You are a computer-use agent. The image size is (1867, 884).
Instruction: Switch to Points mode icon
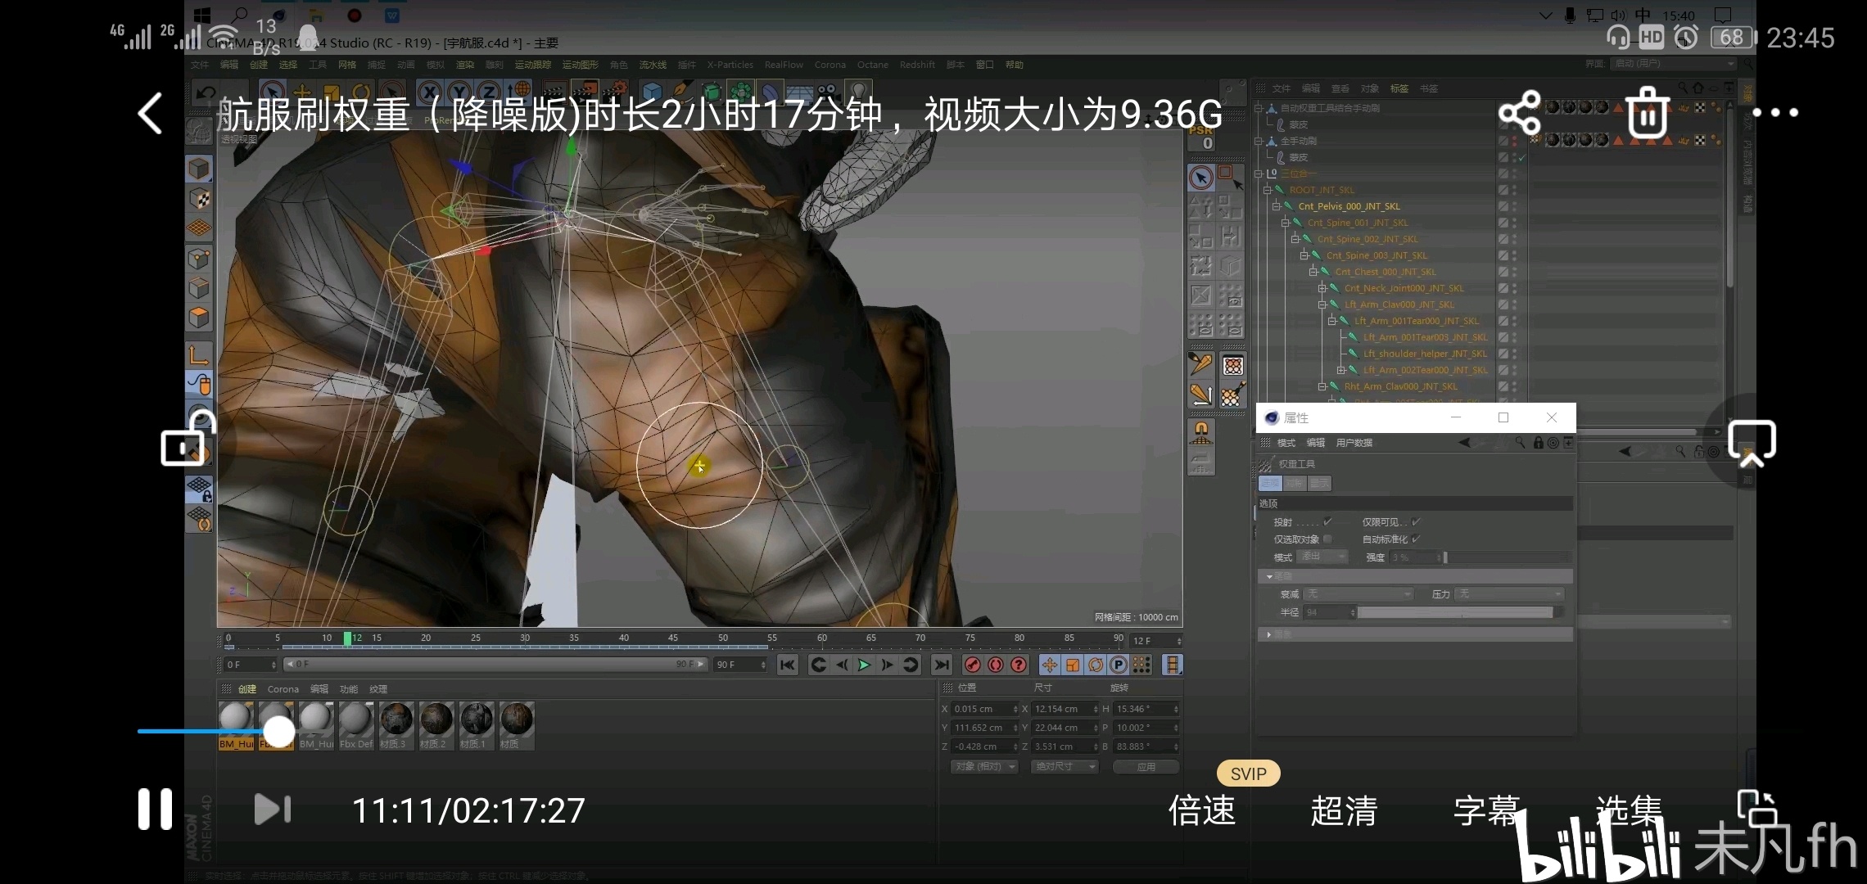pos(198,259)
